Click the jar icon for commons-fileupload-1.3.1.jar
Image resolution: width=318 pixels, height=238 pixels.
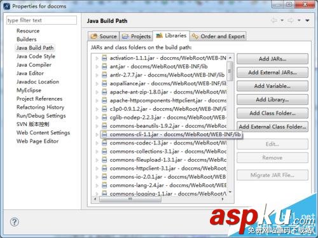[x=104, y=160]
